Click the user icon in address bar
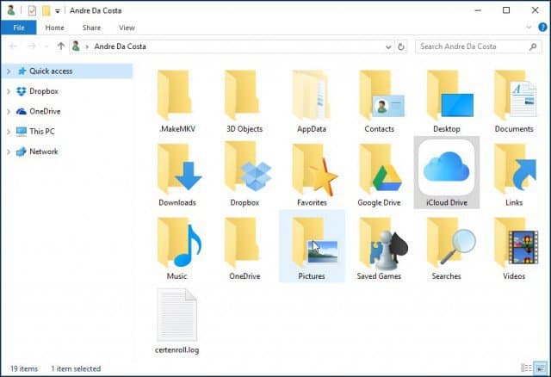551x377 pixels. click(76, 46)
